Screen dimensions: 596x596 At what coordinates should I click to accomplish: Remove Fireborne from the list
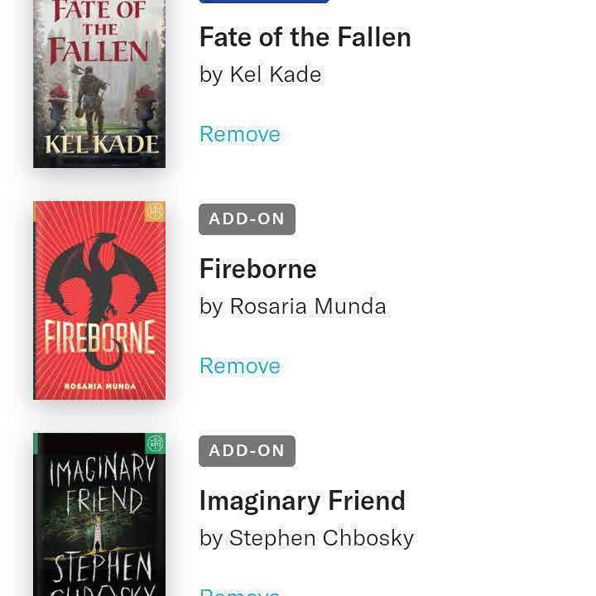[240, 366]
